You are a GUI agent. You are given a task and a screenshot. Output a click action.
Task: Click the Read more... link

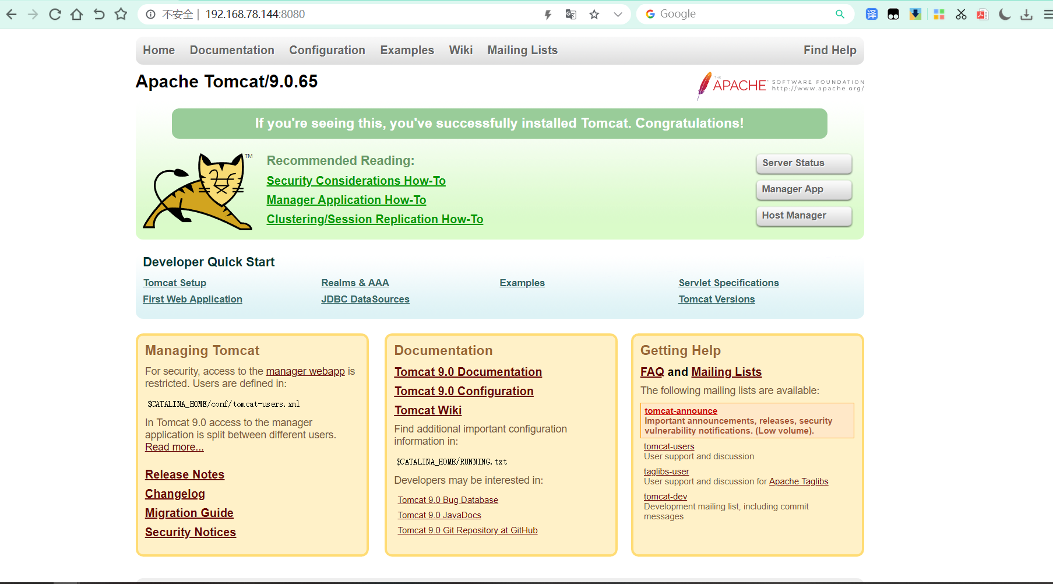(174, 447)
